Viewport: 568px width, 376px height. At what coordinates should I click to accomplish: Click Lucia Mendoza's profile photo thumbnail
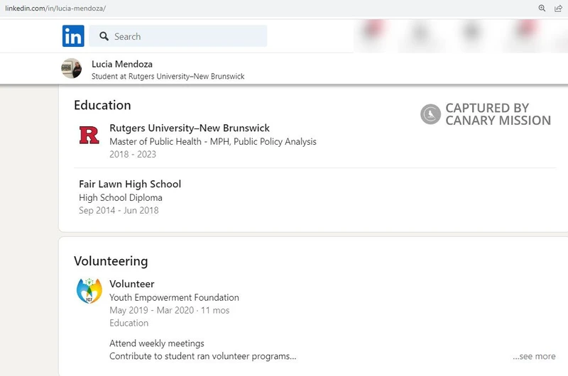point(72,68)
